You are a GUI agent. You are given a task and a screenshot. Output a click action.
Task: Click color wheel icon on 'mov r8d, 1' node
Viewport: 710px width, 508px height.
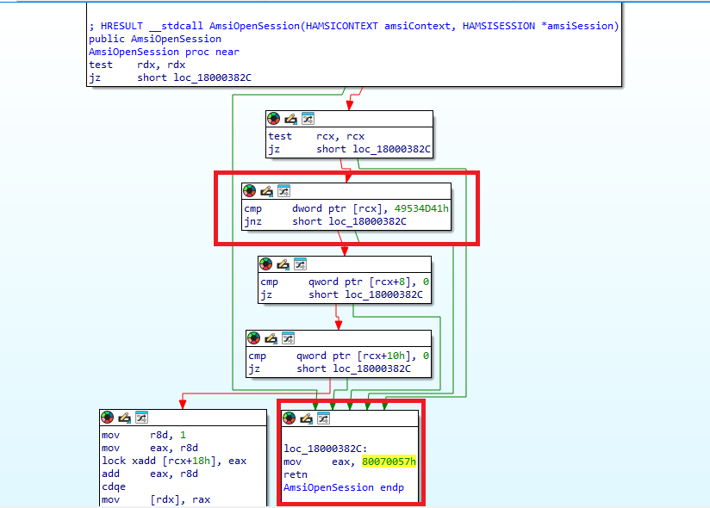coord(108,417)
